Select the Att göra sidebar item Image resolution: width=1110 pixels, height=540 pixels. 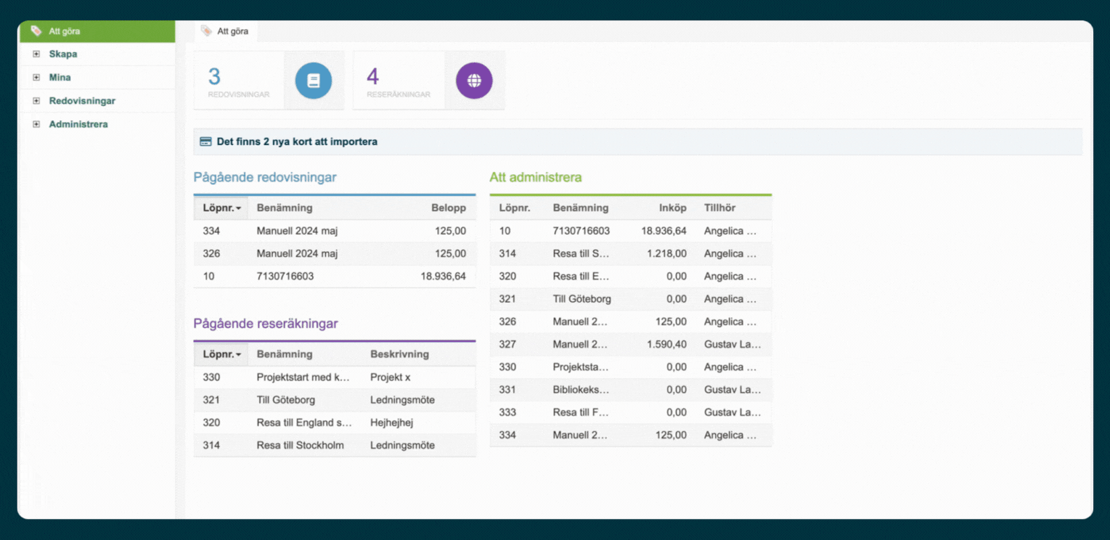click(97, 31)
